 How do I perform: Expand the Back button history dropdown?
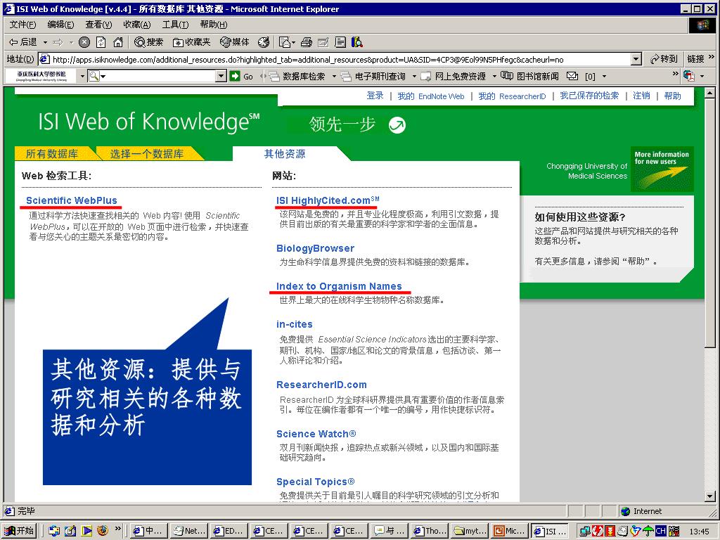coord(46,43)
